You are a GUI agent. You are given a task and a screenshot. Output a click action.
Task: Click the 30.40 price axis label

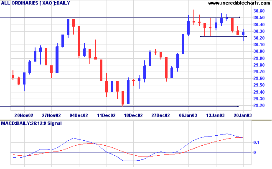click(x=259, y=25)
